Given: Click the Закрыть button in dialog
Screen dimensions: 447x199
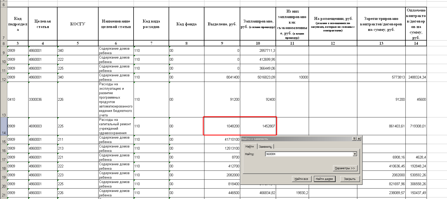Looking at the screenshot, I should [x=350, y=179].
